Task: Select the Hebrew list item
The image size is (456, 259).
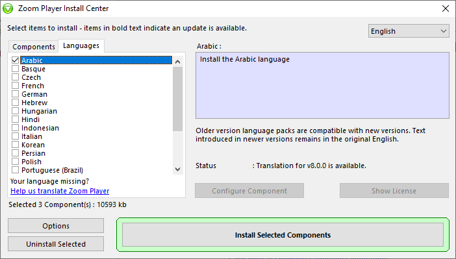Action: pos(34,103)
